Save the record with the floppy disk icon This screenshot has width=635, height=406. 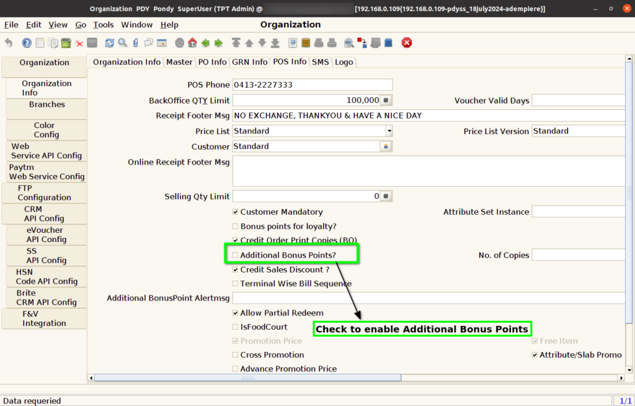pos(92,43)
